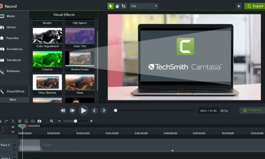Choose the arrow edit mode tool
The image size is (265, 159).
pyautogui.click(x=111, y=6)
